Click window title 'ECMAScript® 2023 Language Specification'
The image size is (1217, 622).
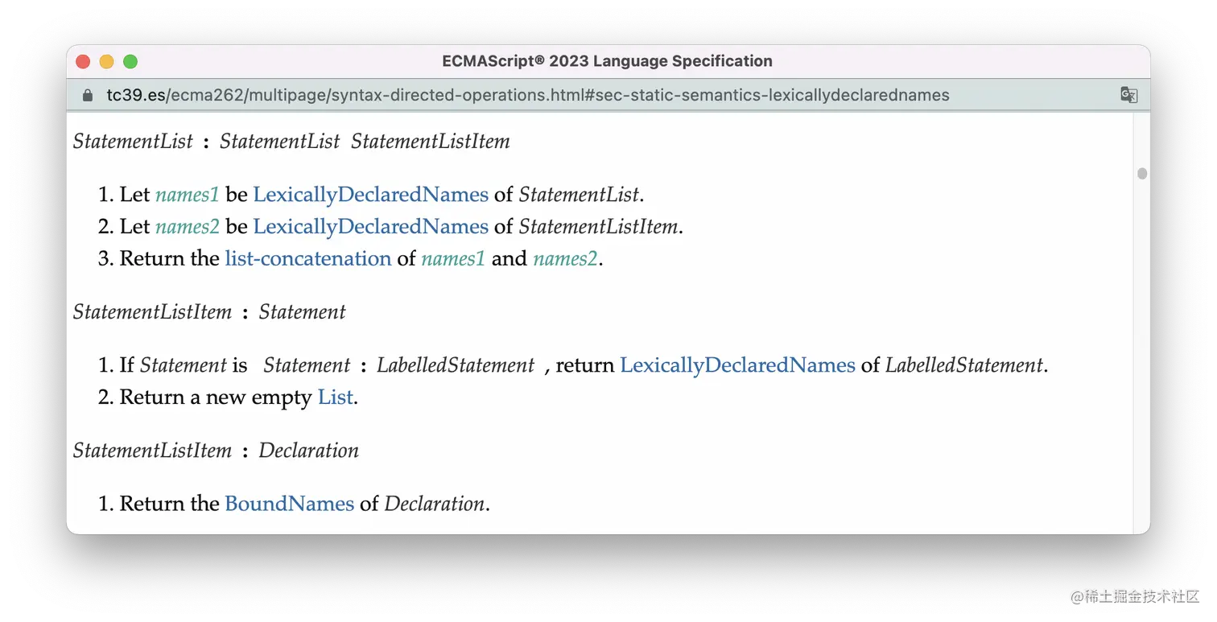(x=608, y=61)
